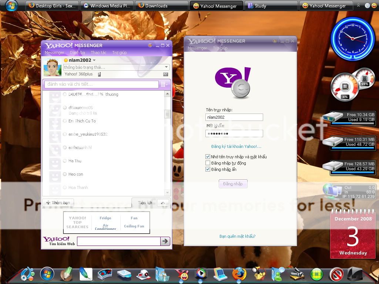Open the nlam2002 status dropdown arrow
379x284 pixels.
(x=94, y=60)
